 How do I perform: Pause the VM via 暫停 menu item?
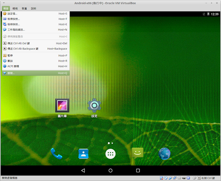click(x=36, y=55)
